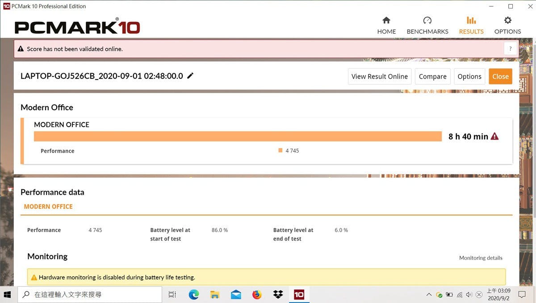Viewport: 536px width, 303px height.
Task: Close the result with orange Close button
Action: click(x=500, y=76)
